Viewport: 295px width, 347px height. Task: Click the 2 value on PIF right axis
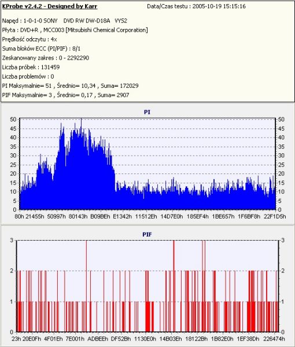click(x=283, y=271)
